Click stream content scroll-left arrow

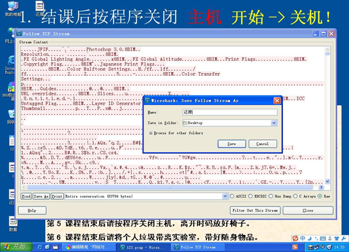(23, 187)
